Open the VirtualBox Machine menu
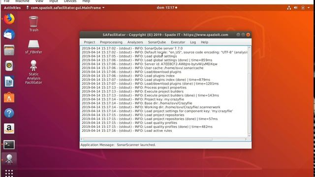This screenshot has width=315, height=177. pyautogui.click(x=22, y=1)
